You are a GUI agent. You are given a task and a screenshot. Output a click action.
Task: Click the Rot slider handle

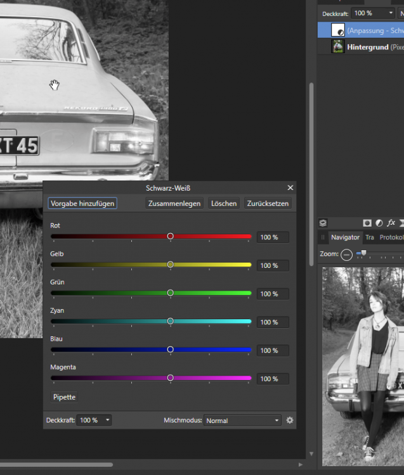pos(170,236)
